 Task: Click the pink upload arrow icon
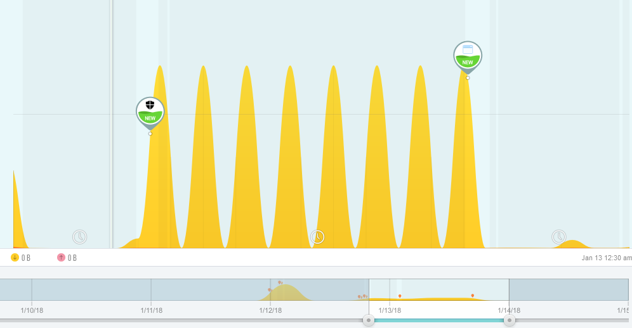[x=61, y=257]
